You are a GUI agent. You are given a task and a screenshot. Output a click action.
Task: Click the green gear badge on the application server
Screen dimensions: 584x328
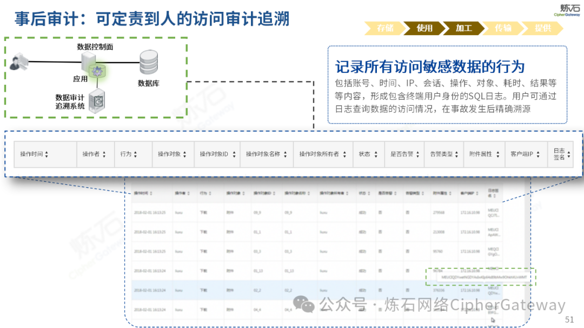(x=97, y=71)
